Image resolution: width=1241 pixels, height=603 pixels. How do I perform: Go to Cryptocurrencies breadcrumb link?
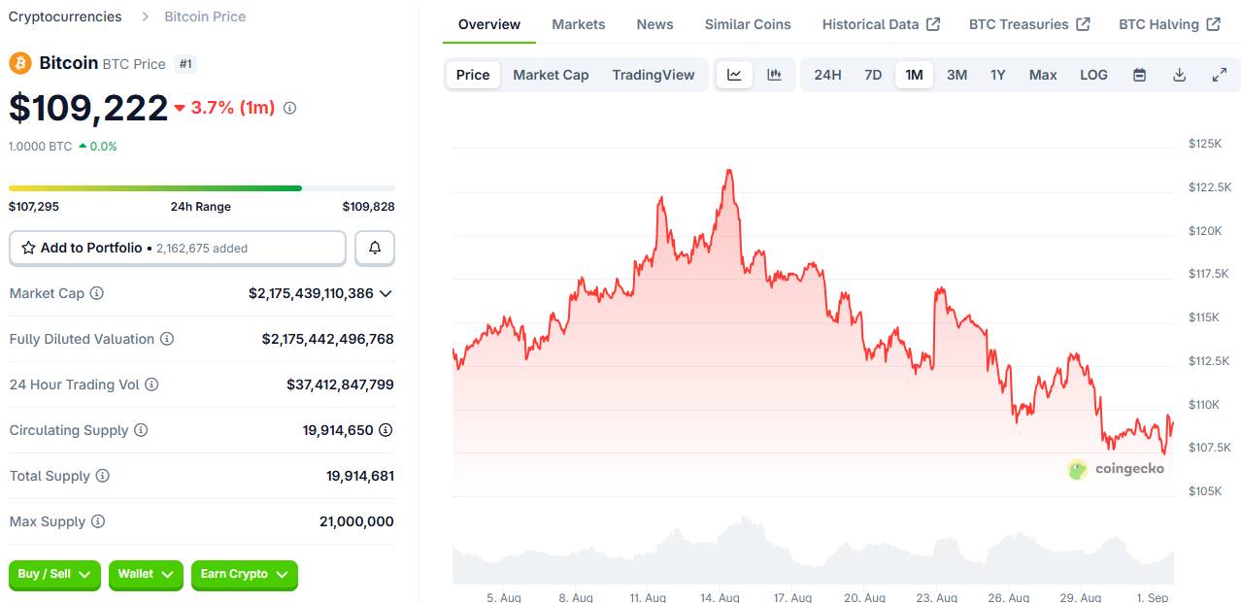click(65, 17)
